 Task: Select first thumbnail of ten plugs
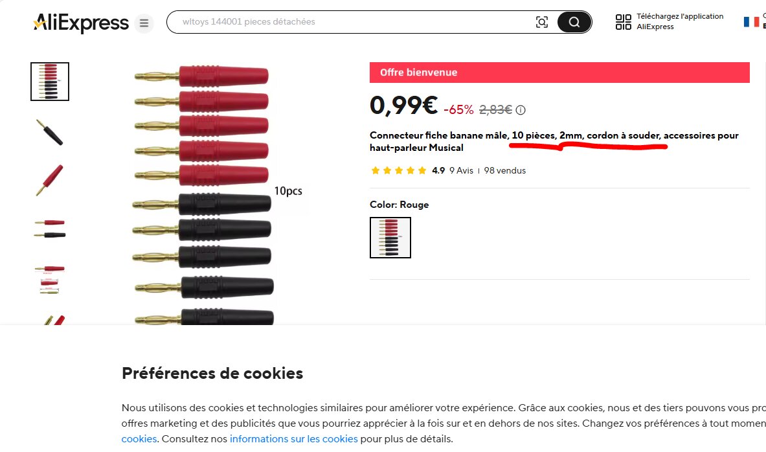point(50,82)
